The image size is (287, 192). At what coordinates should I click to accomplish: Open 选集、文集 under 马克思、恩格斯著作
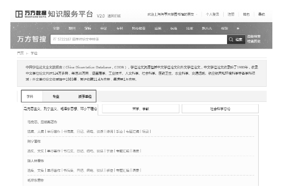coord(36,132)
